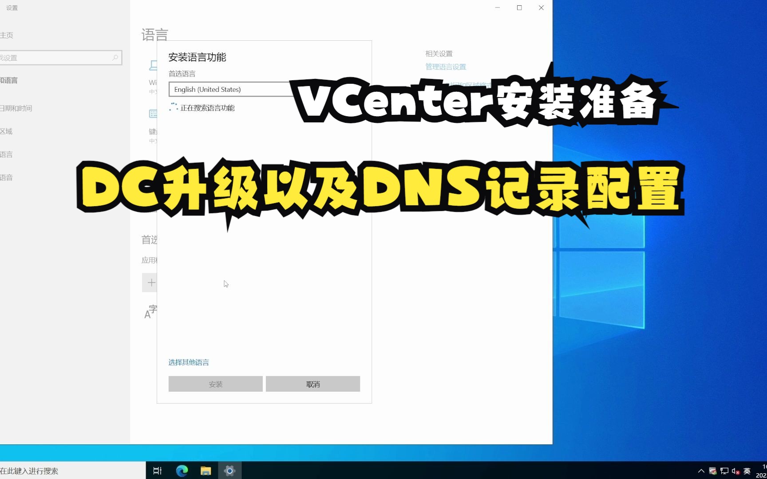Maximize the Settings window
The image size is (767, 479).
point(519,8)
